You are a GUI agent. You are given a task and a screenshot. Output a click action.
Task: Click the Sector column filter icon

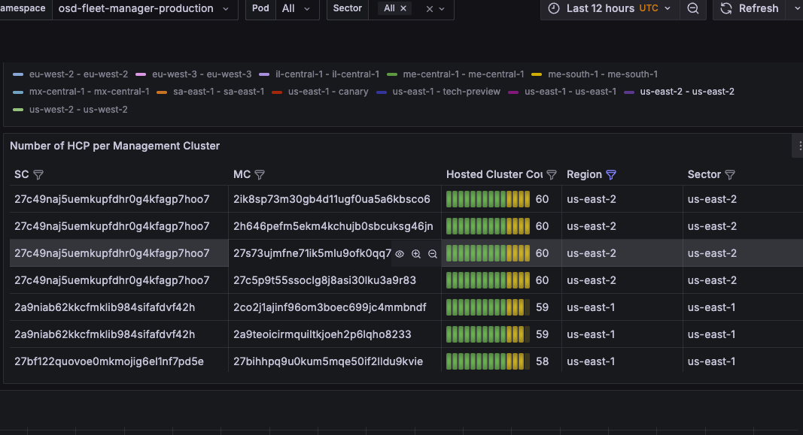click(729, 175)
